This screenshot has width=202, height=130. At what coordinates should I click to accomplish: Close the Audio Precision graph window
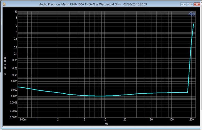pos(197,4)
